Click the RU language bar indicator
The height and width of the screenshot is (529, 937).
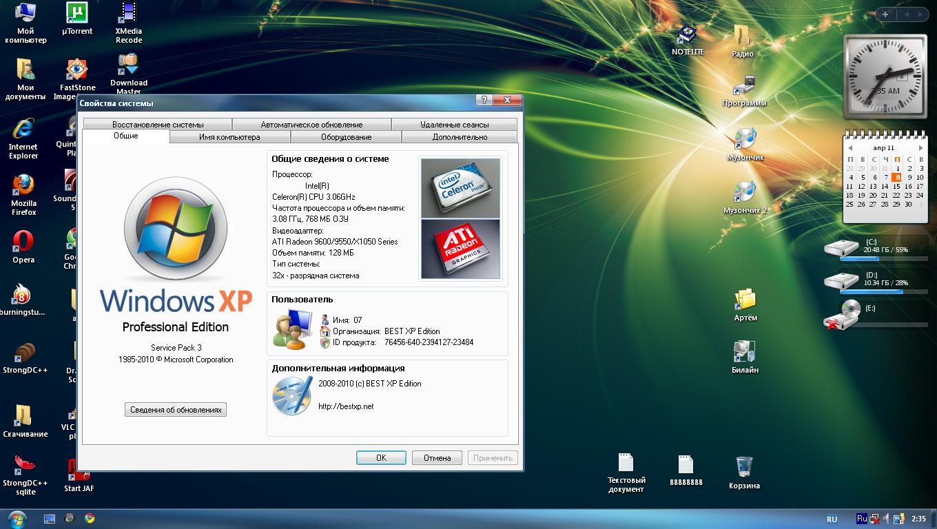832,519
